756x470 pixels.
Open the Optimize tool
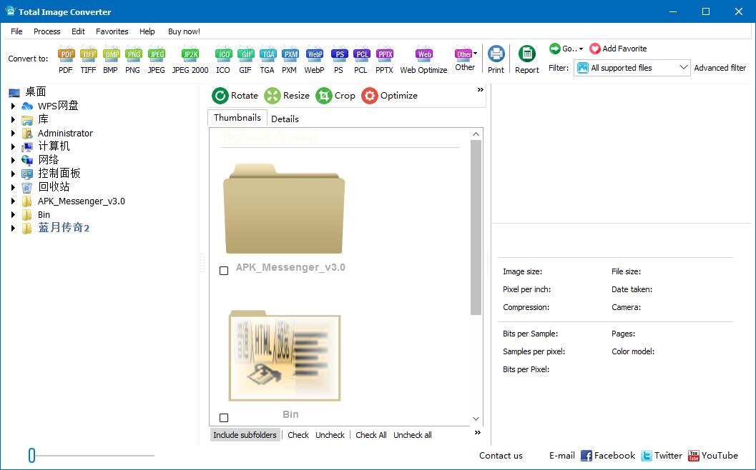390,95
